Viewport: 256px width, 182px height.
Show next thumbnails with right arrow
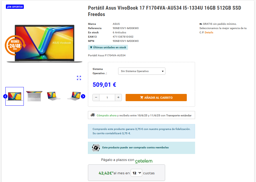click(x=83, y=96)
